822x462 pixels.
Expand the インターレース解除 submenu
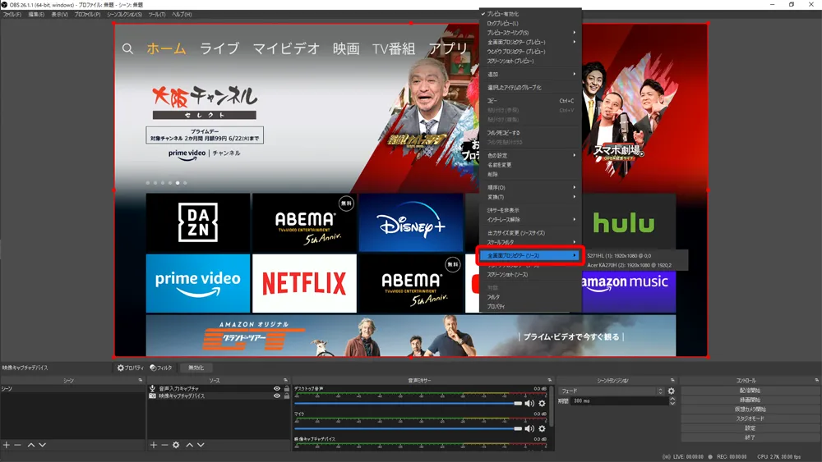530,220
